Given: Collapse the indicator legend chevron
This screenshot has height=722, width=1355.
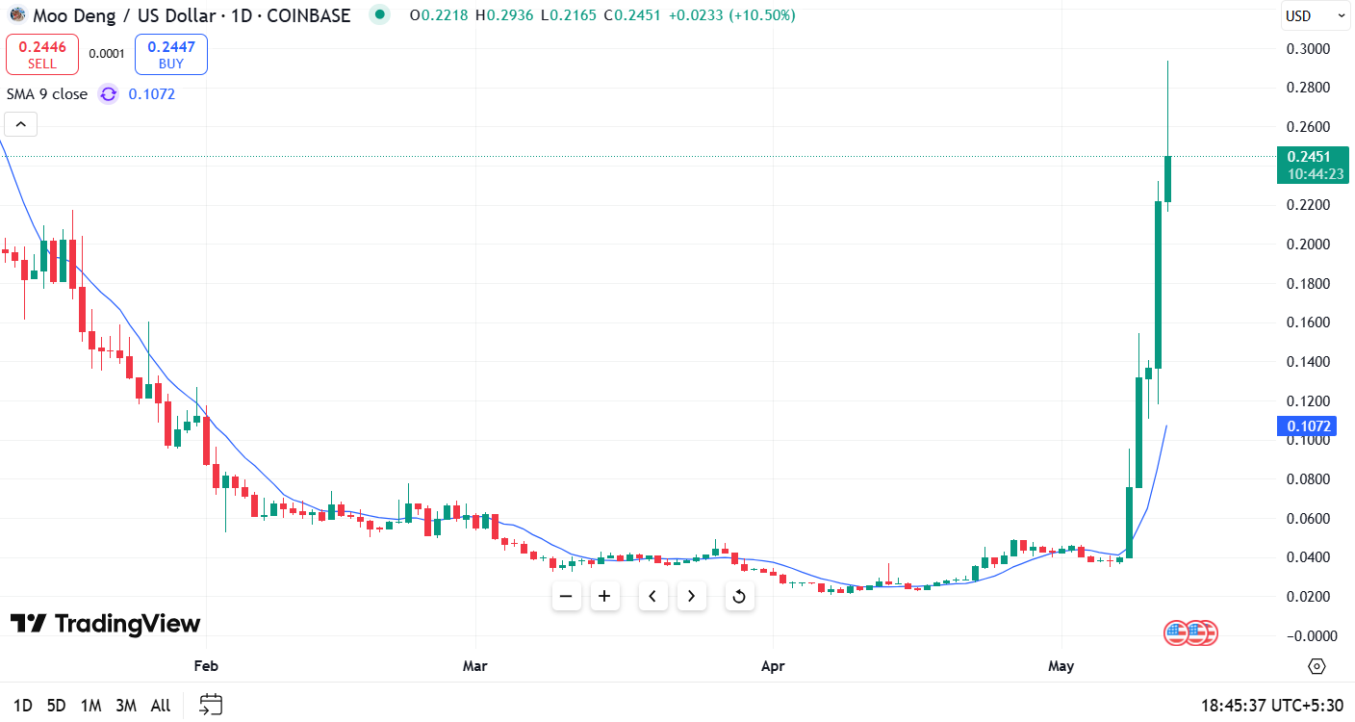Looking at the screenshot, I should click(x=21, y=124).
